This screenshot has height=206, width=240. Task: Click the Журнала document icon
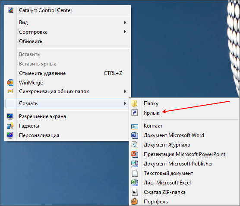pos(135,145)
